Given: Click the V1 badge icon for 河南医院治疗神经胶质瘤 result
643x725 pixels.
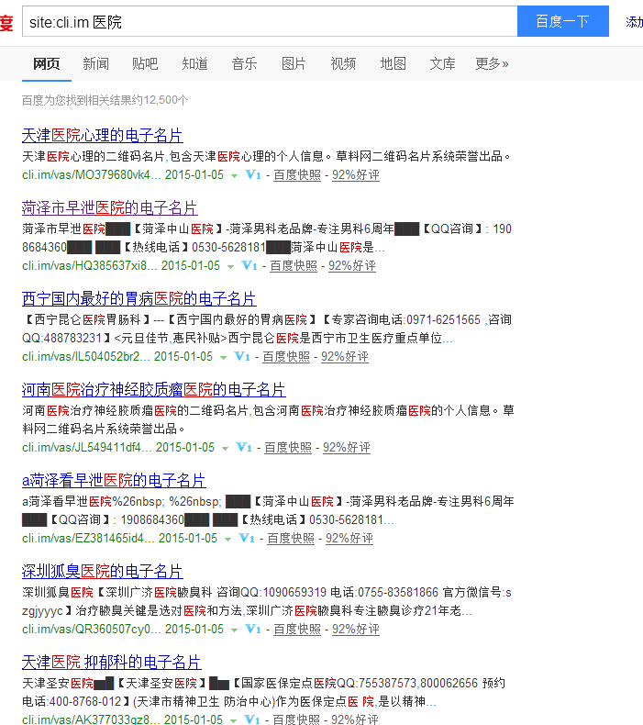Looking at the screenshot, I should [244, 447].
